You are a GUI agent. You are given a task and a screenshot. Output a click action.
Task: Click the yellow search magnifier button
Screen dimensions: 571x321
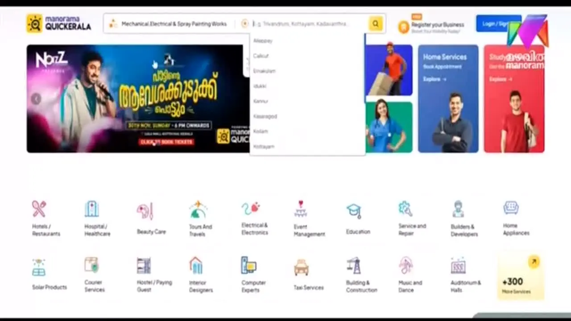(x=376, y=24)
